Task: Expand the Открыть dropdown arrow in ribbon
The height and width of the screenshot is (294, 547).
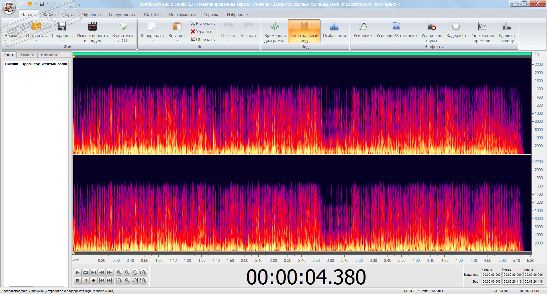Action: click(x=36, y=40)
